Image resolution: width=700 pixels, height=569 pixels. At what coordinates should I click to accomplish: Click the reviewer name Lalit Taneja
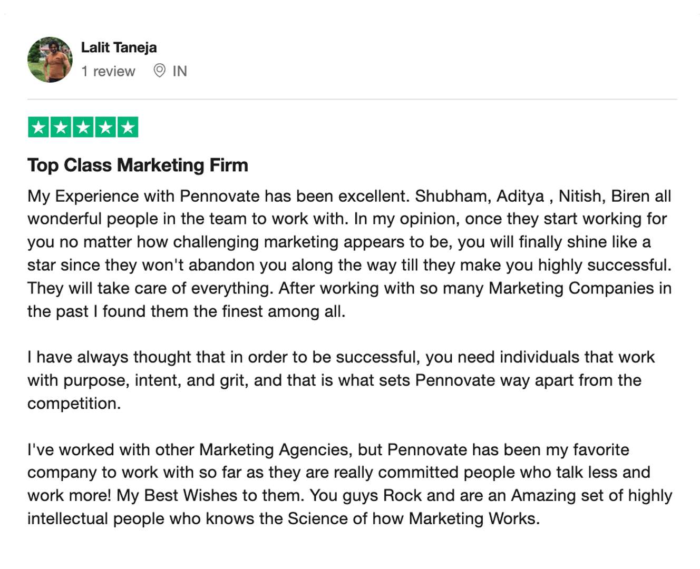click(x=119, y=47)
